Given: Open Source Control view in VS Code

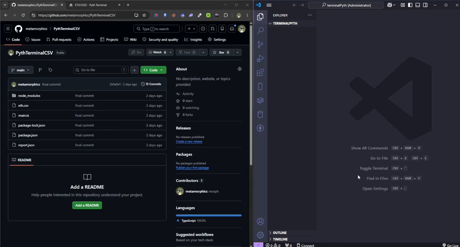Looking at the screenshot, I should [260, 44].
